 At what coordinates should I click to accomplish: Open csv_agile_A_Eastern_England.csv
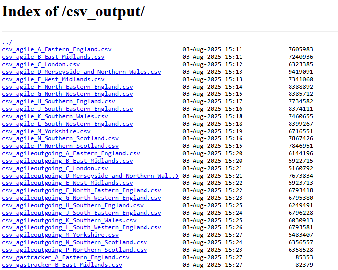click(57, 49)
